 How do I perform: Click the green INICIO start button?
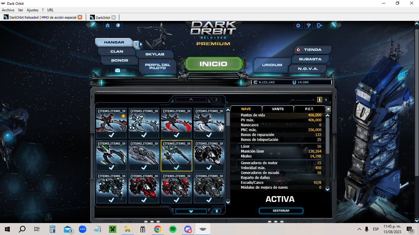click(213, 64)
